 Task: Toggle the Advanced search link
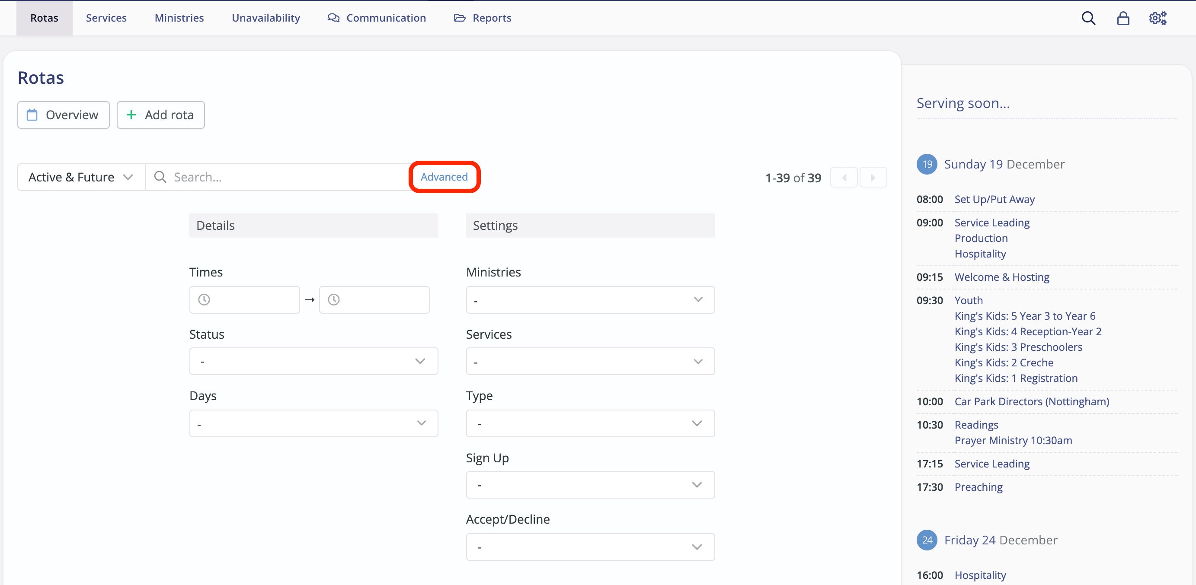pos(444,177)
